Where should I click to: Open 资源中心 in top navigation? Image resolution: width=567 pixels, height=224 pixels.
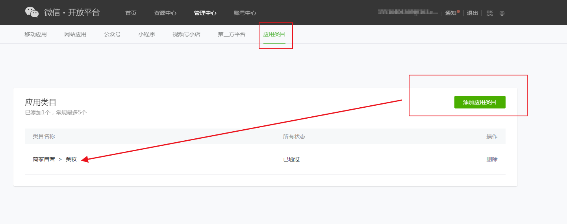click(x=165, y=13)
